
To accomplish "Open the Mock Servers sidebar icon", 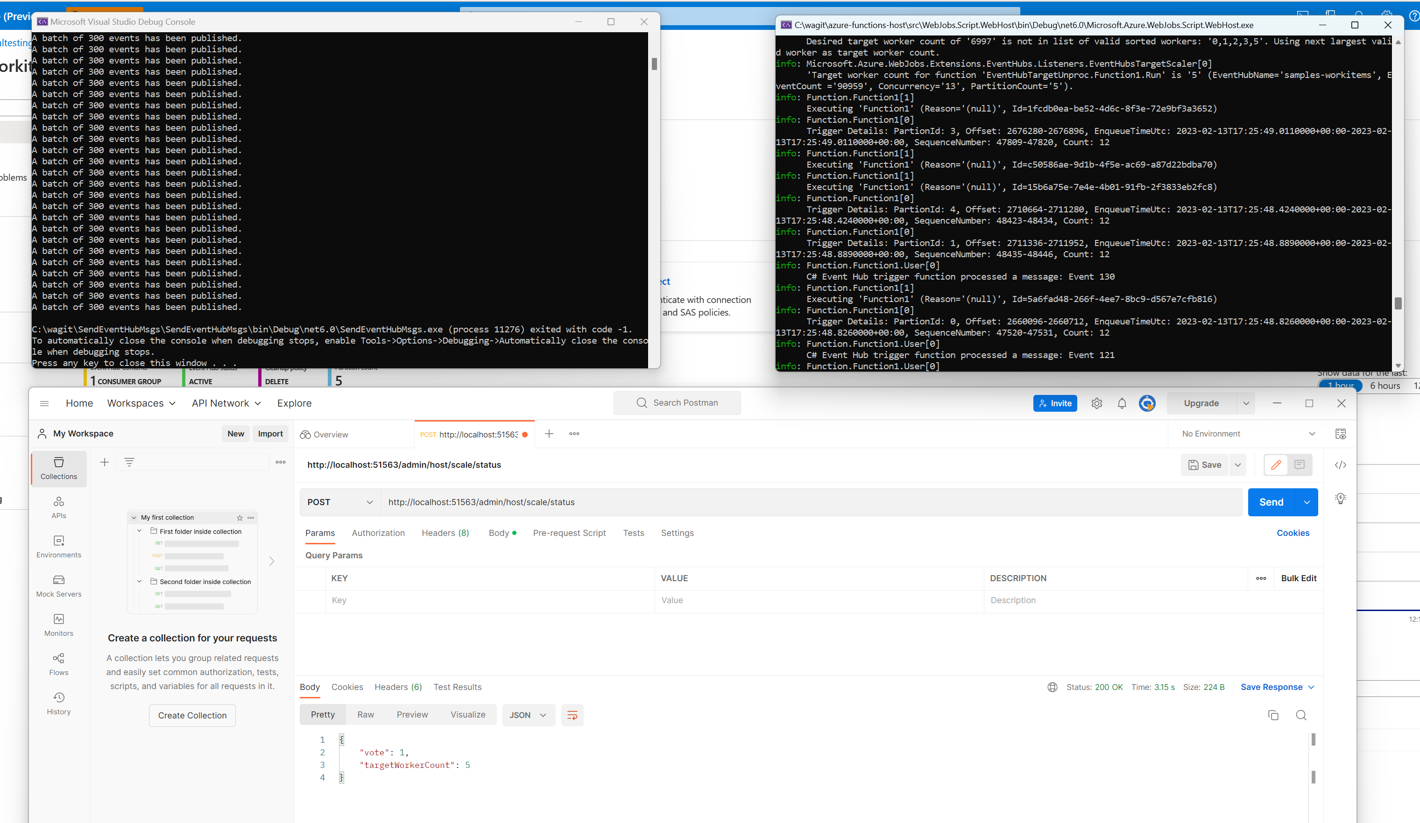I will coord(59,585).
